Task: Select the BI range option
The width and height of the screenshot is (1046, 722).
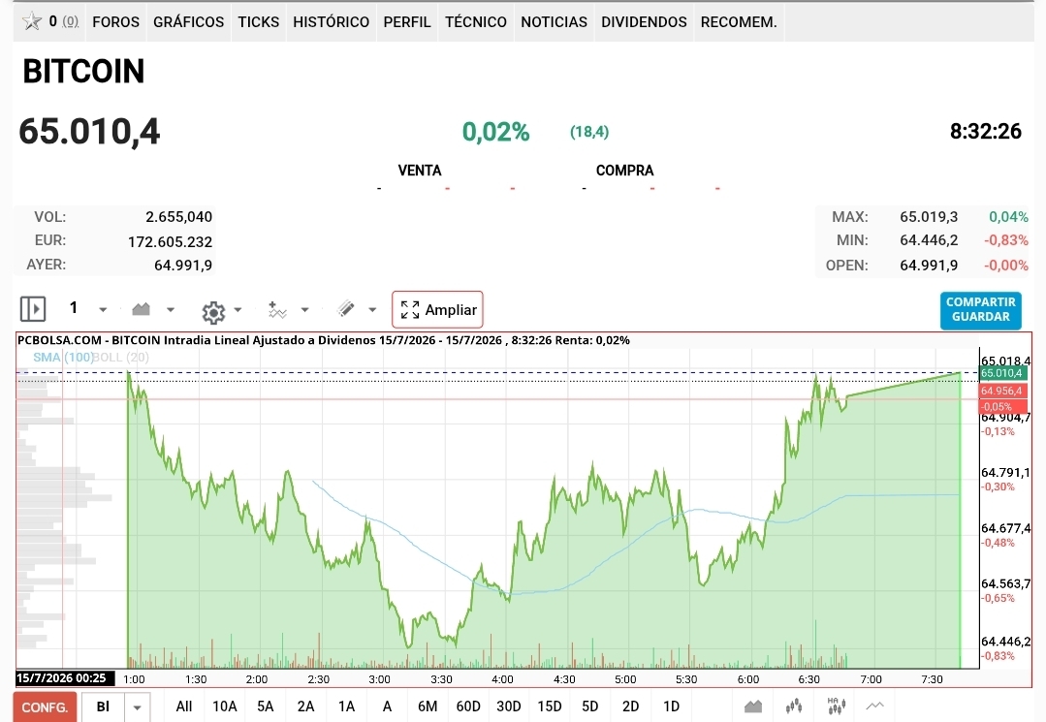Action: [x=104, y=706]
